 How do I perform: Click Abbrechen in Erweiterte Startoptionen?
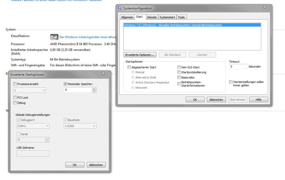(96, 165)
